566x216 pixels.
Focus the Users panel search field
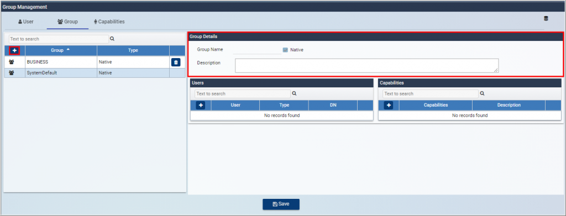[242, 94]
